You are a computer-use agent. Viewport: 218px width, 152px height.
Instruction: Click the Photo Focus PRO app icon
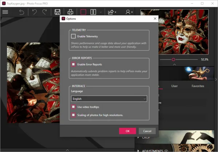pyautogui.click(x=4, y=4)
